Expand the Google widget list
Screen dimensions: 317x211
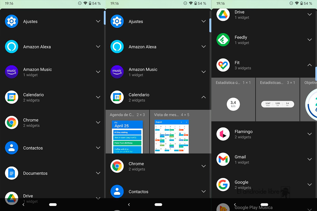[310, 185]
